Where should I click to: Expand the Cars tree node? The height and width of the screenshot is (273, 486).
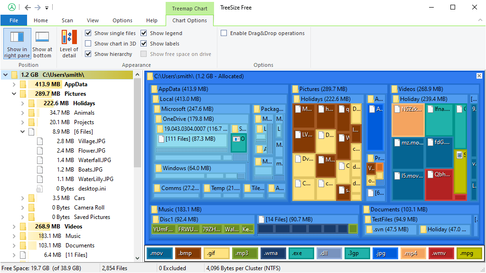coord(22,198)
